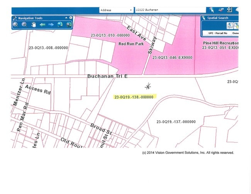Select the Zoom Out magnifier tool
The width and height of the screenshot is (251, 194).
(x=24, y=24)
